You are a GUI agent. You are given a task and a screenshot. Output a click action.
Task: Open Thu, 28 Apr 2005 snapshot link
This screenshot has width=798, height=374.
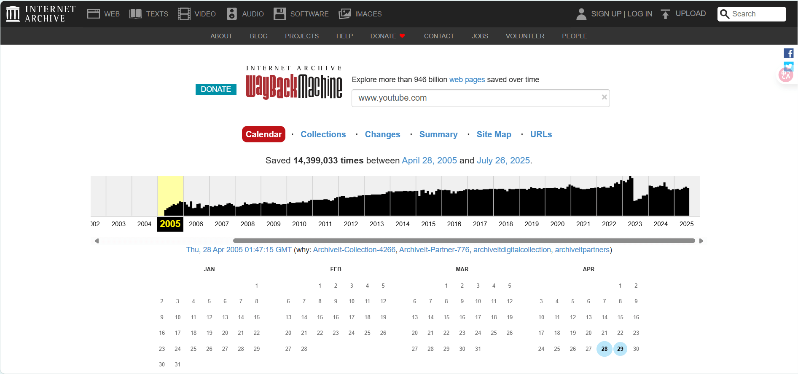pyautogui.click(x=239, y=250)
